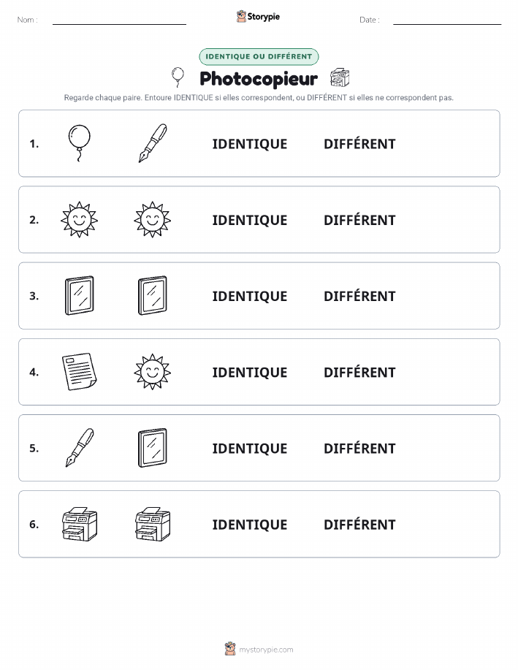Screen dimensions: 518x670
Task: Click the document page icon in row 4
Action: (x=80, y=372)
